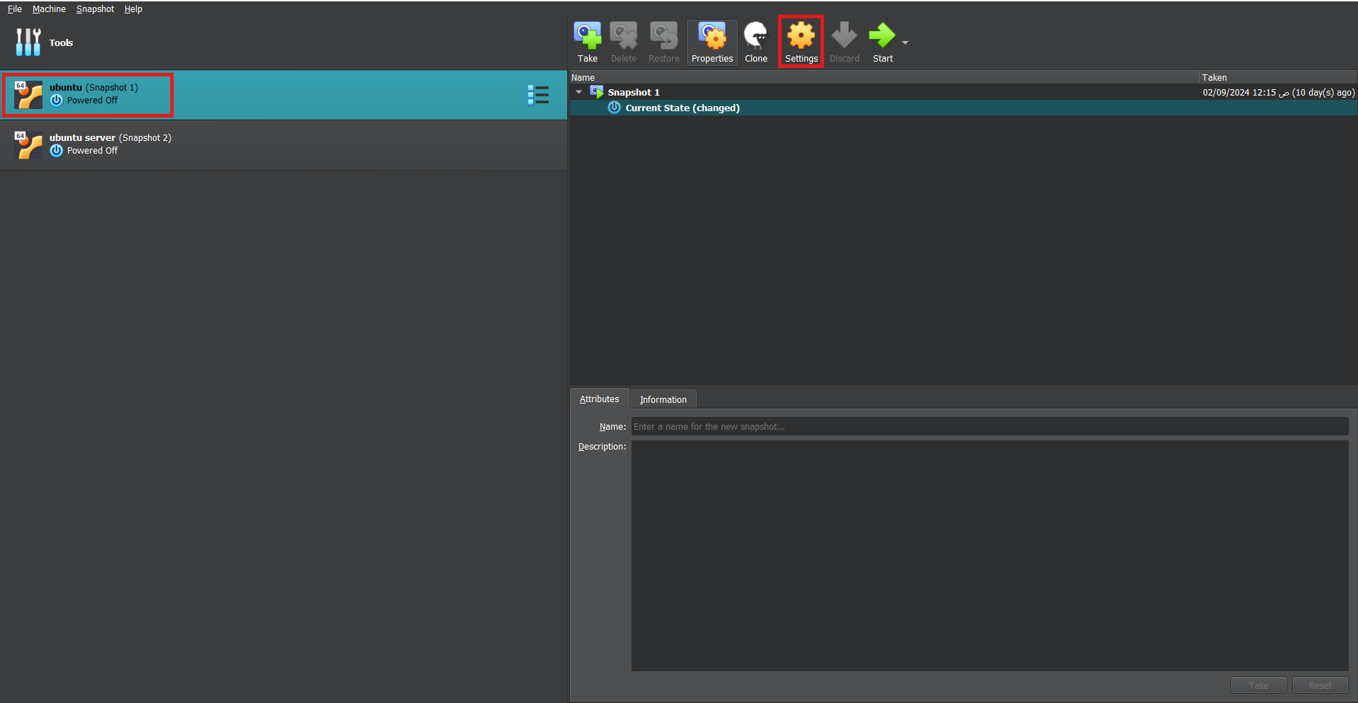Open the Help menu
This screenshot has width=1358, height=703.
(133, 9)
